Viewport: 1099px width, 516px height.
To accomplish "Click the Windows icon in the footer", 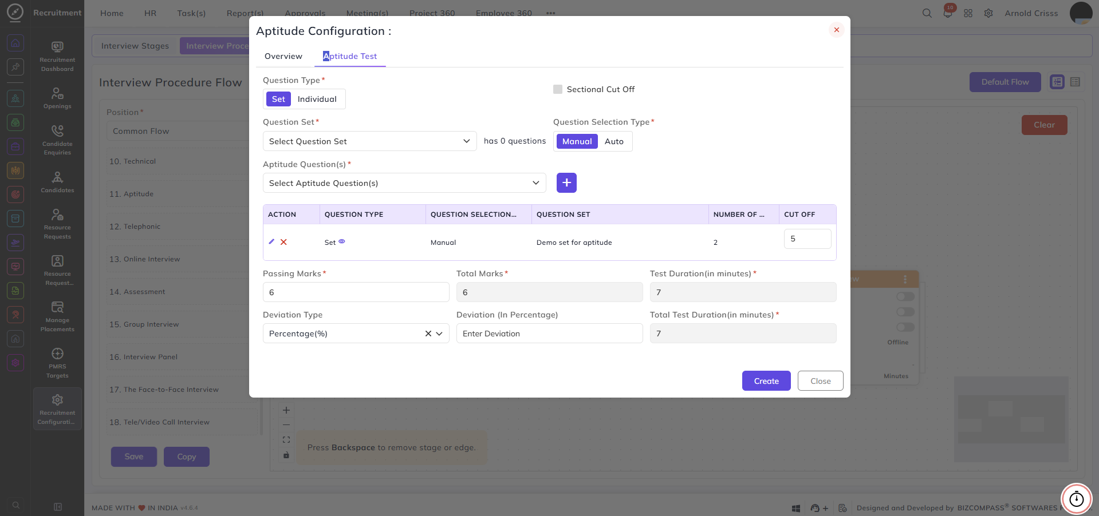I will (x=796, y=508).
